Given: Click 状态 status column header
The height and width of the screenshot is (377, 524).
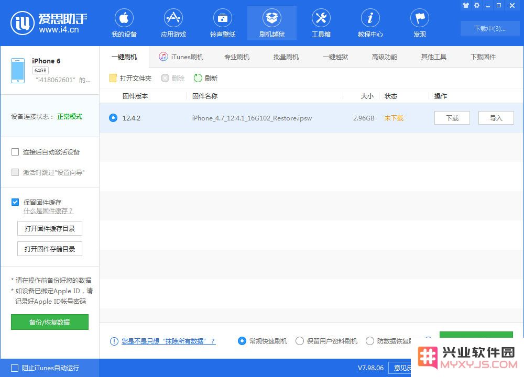Looking at the screenshot, I should pyautogui.click(x=391, y=96).
